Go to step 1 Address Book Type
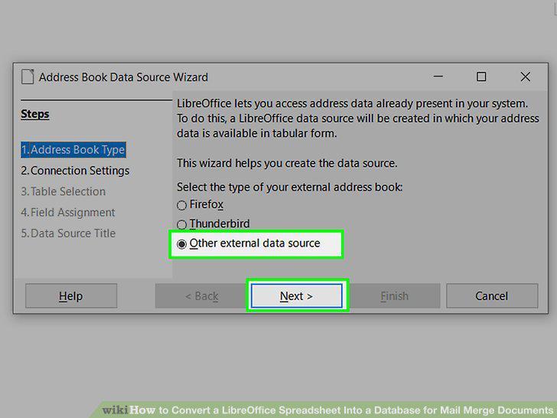 73,149
